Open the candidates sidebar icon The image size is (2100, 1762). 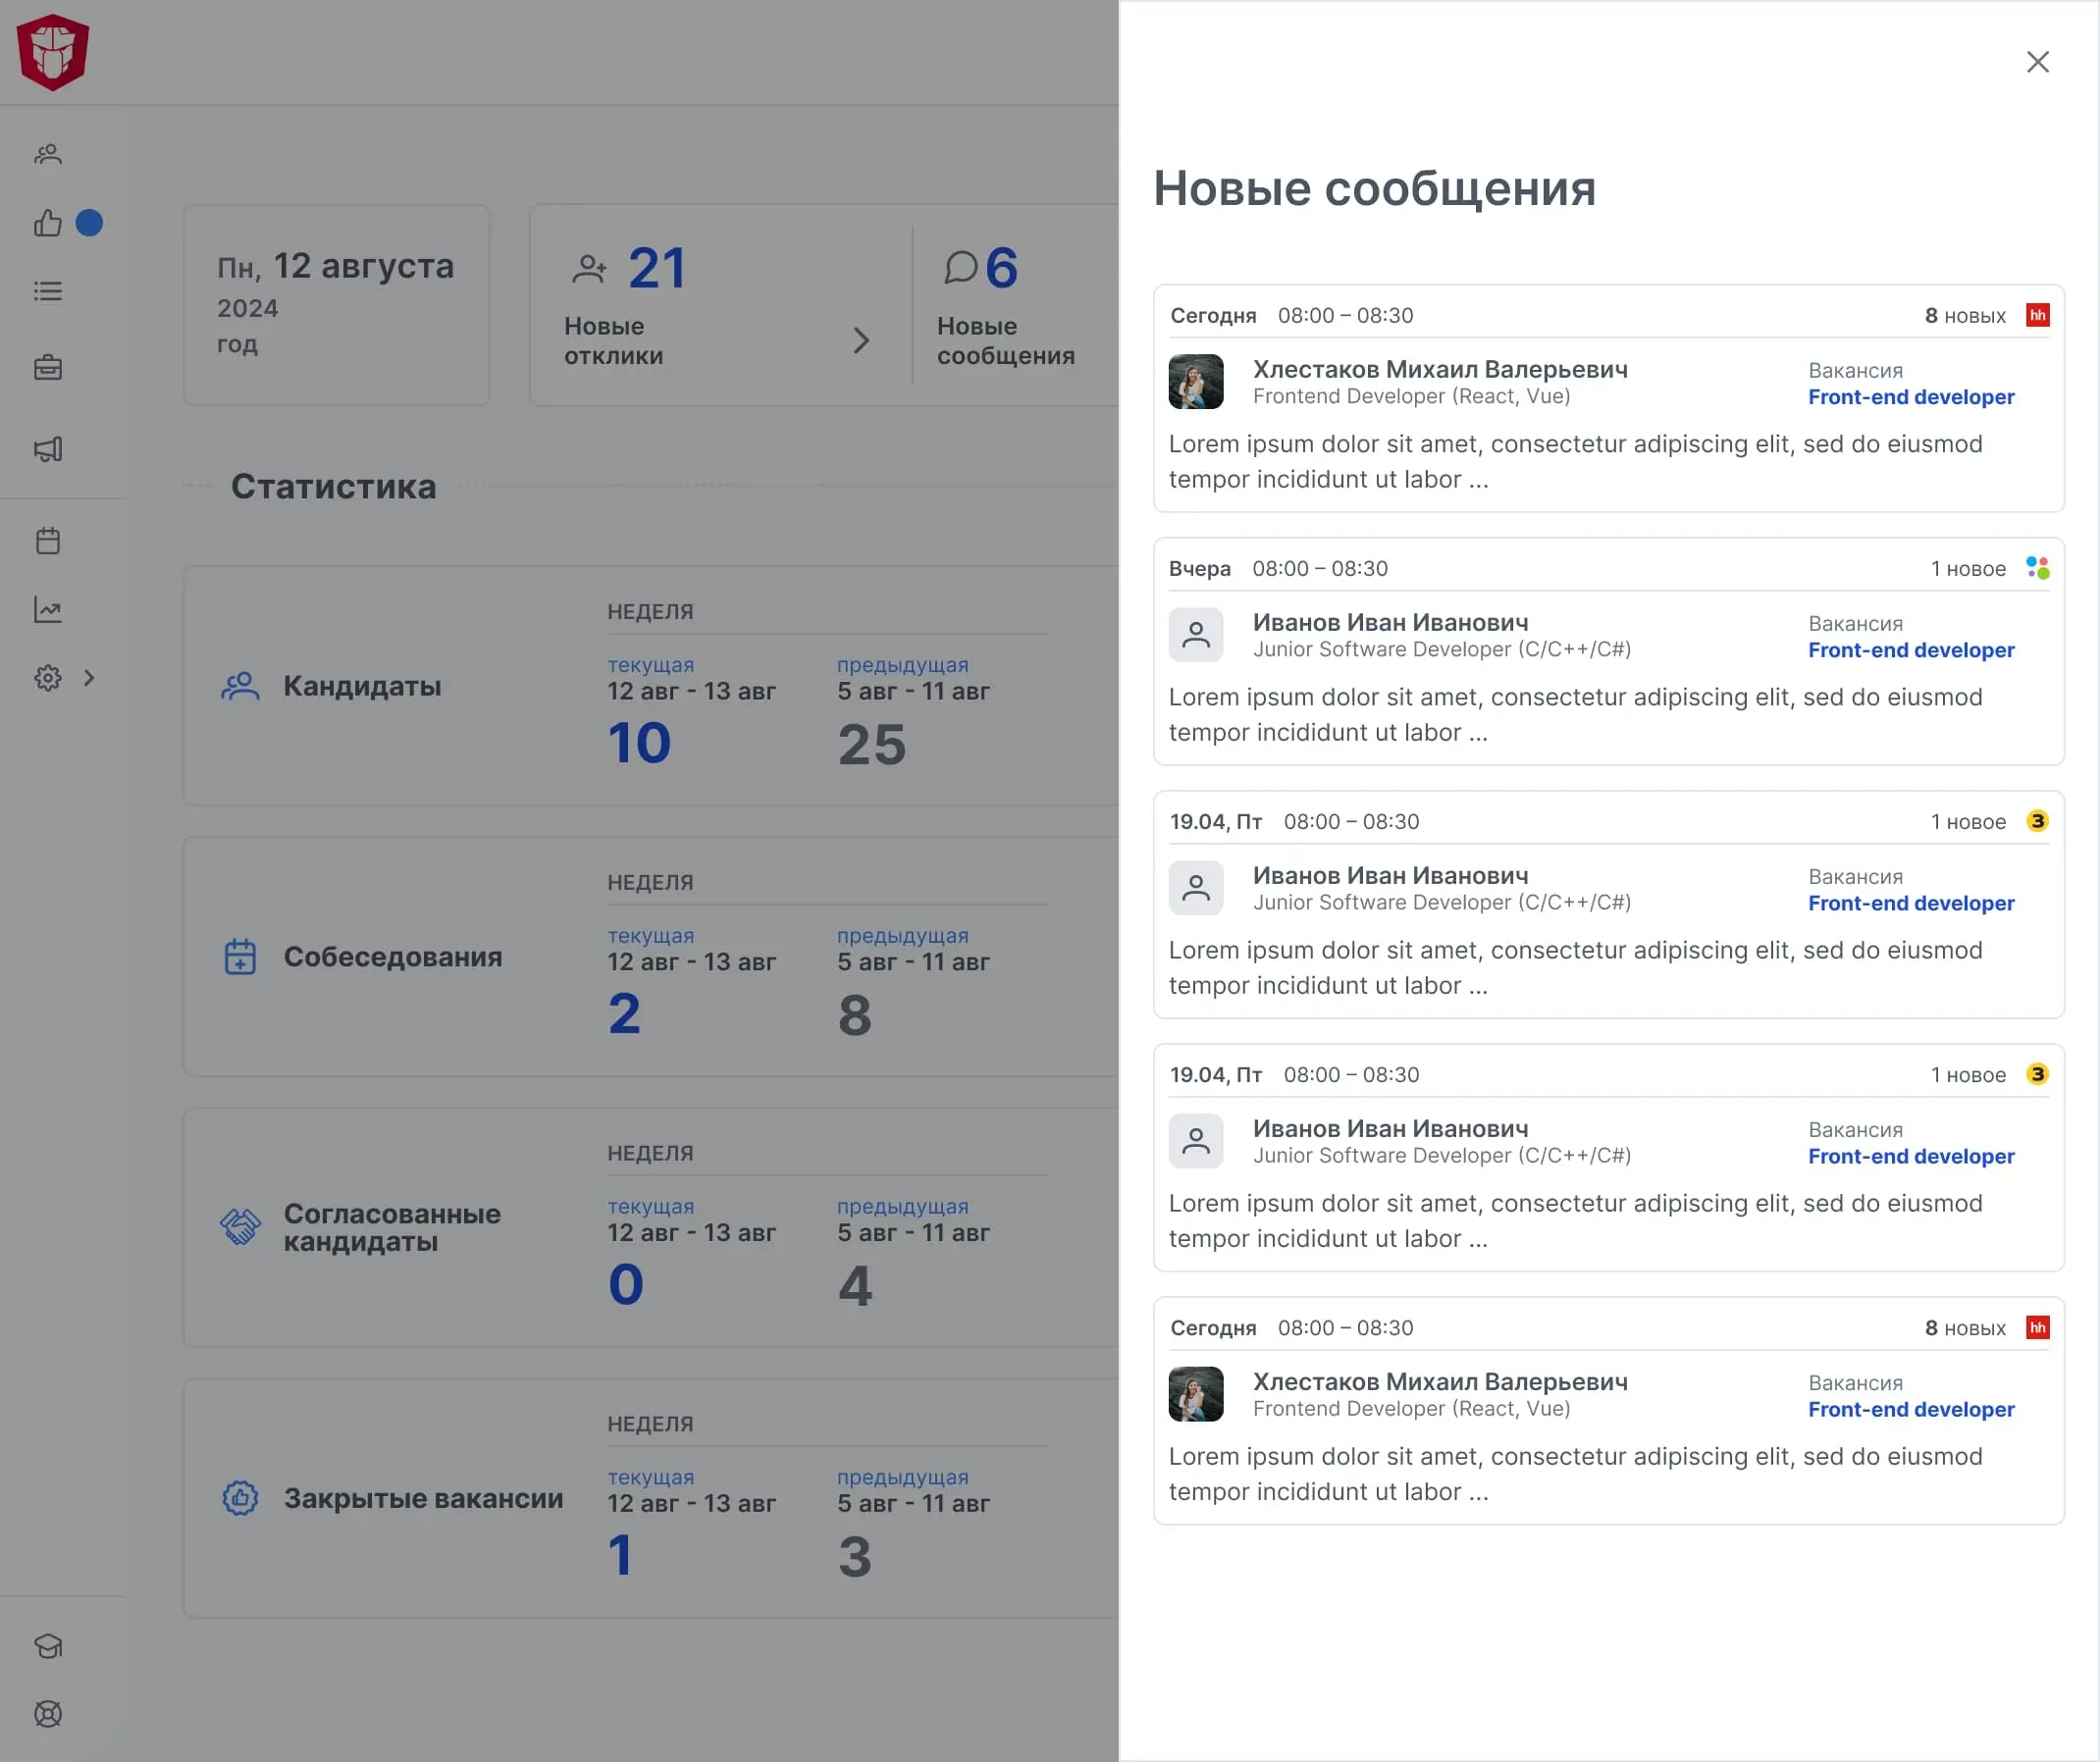pos(48,154)
